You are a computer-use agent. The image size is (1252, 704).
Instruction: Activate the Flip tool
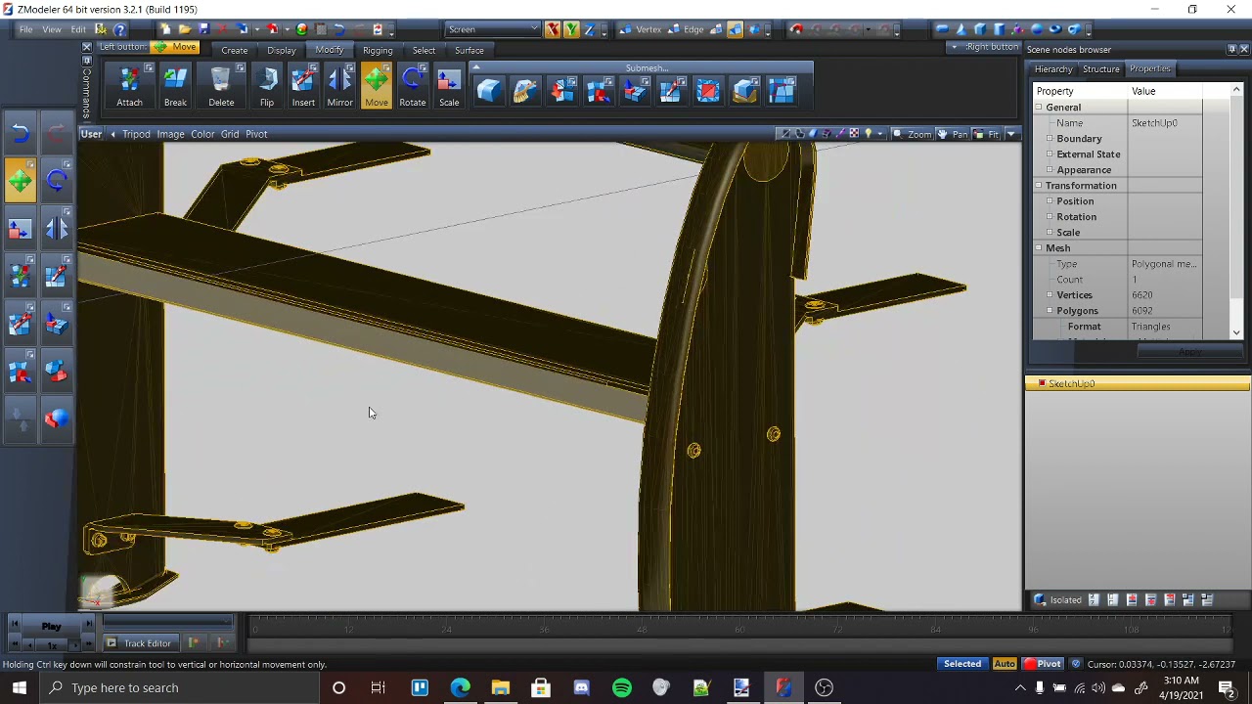[267, 87]
